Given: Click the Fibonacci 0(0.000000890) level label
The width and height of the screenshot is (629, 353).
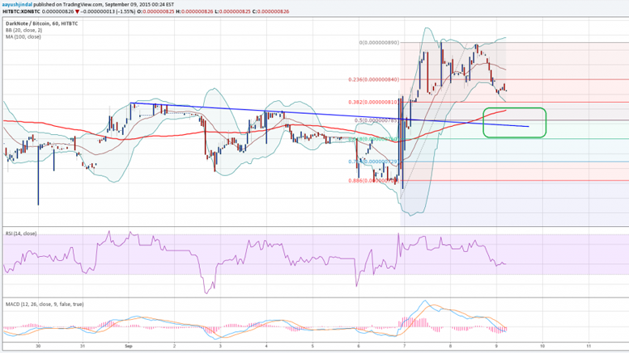Looking at the screenshot, I should pyautogui.click(x=379, y=43).
